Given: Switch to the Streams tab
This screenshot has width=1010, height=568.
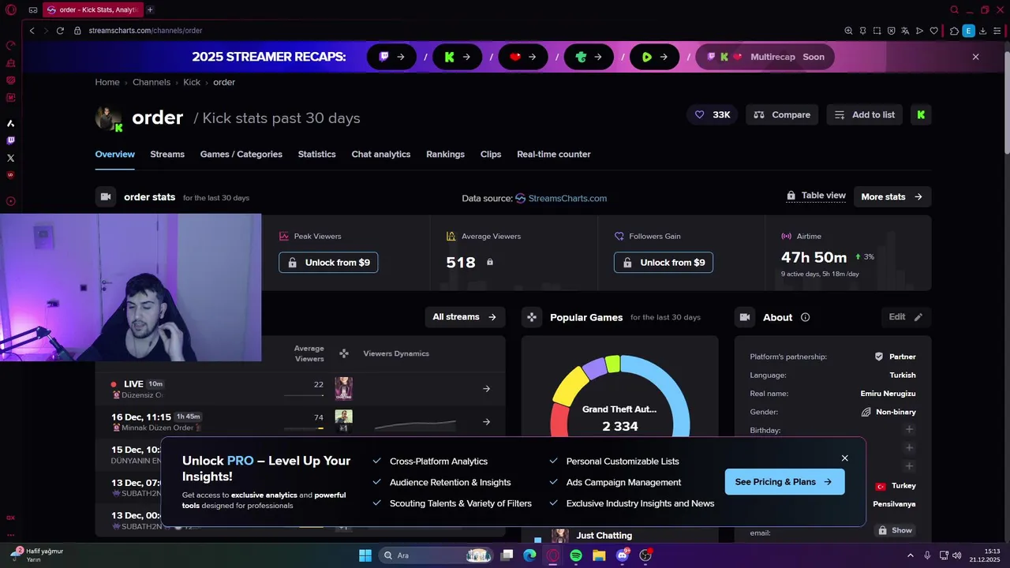Looking at the screenshot, I should tap(167, 155).
